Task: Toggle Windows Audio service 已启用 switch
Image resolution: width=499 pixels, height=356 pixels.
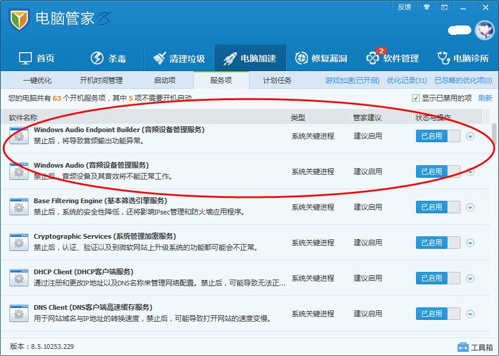Action: [x=438, y=172]
